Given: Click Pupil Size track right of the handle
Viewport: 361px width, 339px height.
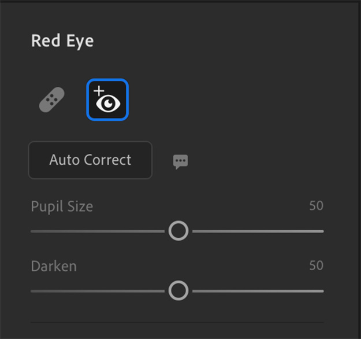Looking at the screenshot, I should 257,231.
